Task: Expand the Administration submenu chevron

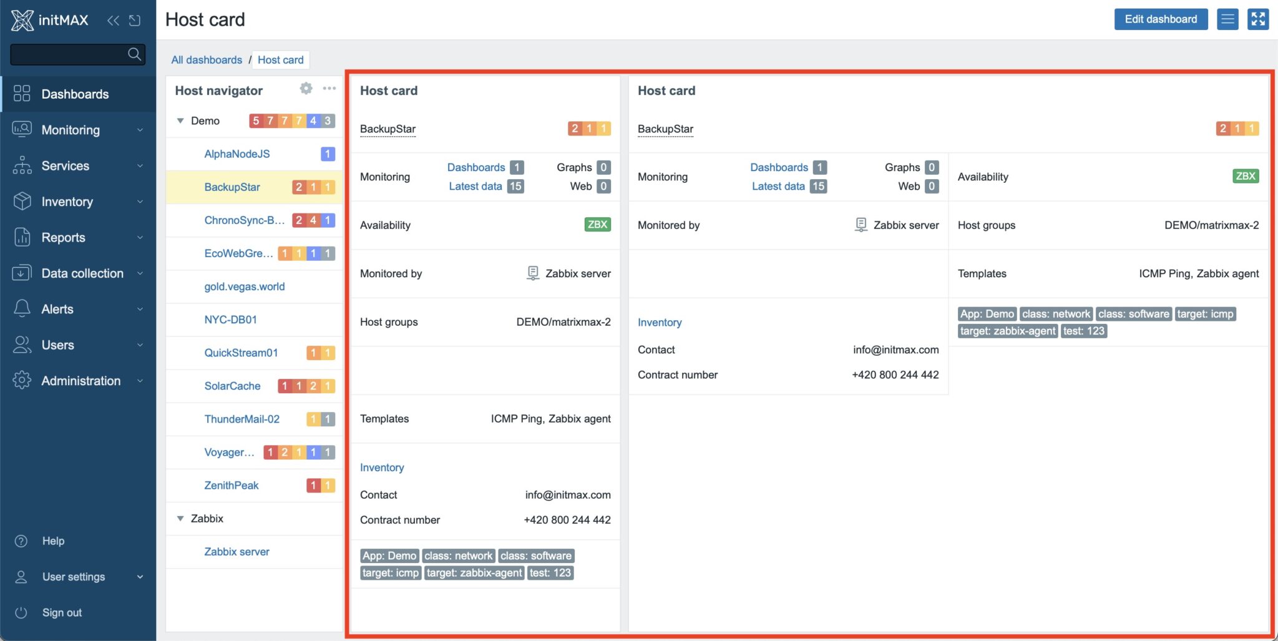Action: tap(140, 381)
